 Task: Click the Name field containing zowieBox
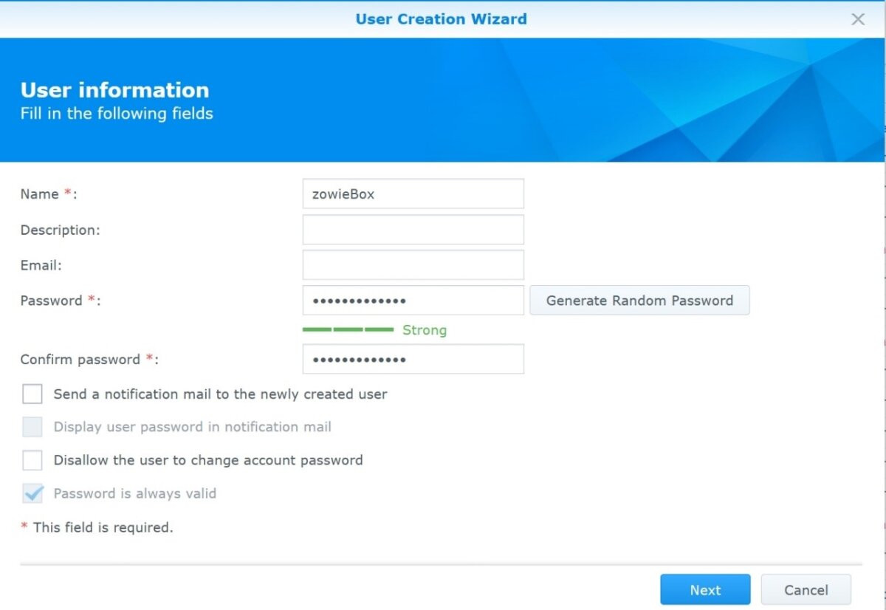pos(413,194)
